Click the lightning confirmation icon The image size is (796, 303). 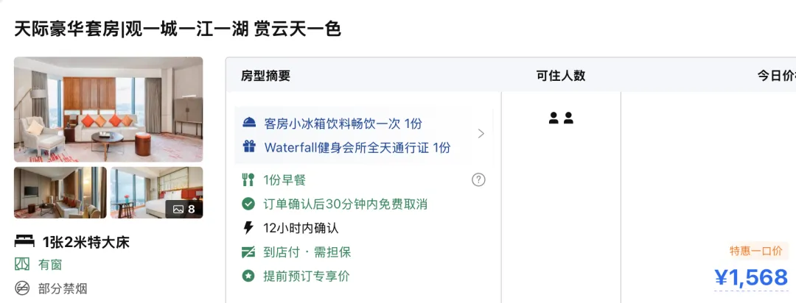248,228
